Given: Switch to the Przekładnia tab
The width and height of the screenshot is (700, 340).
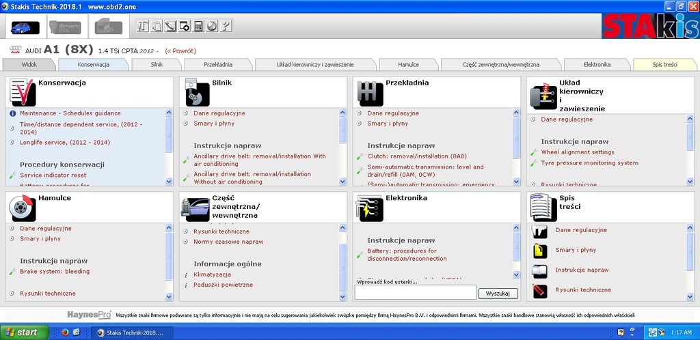Looking at the screenshot, I should [218, 65].
